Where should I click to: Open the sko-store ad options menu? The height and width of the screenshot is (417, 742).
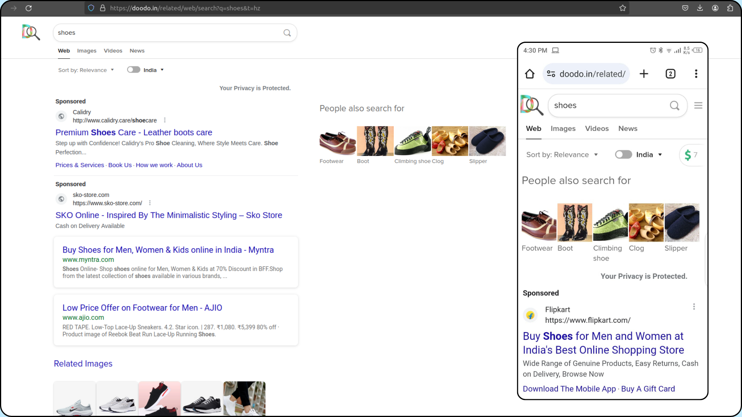coord(150,203)
